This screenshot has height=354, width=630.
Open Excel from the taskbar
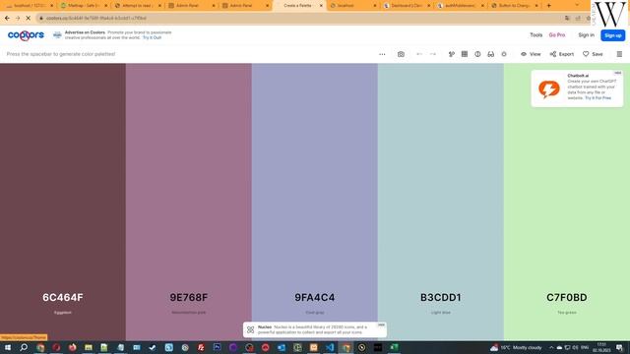click(394, 347)
